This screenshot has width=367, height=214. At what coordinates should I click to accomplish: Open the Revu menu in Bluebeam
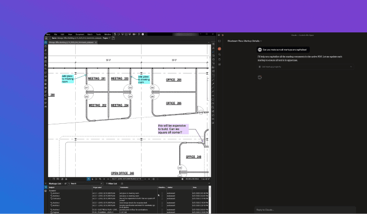click(x=48, y=35)
